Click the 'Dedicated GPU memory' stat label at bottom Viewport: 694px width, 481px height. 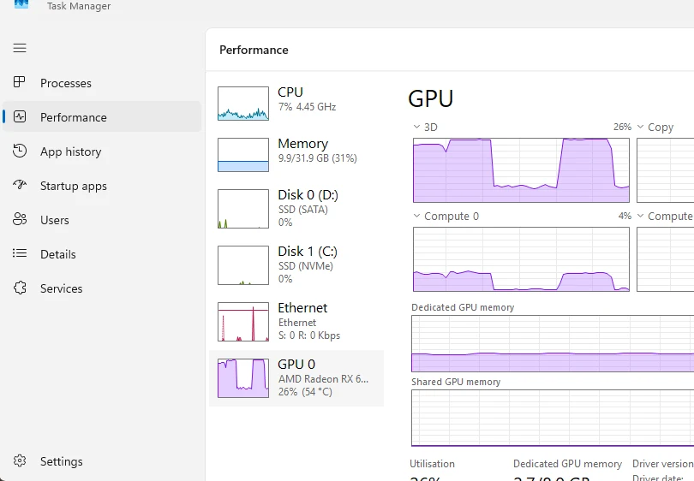[567, 464]
